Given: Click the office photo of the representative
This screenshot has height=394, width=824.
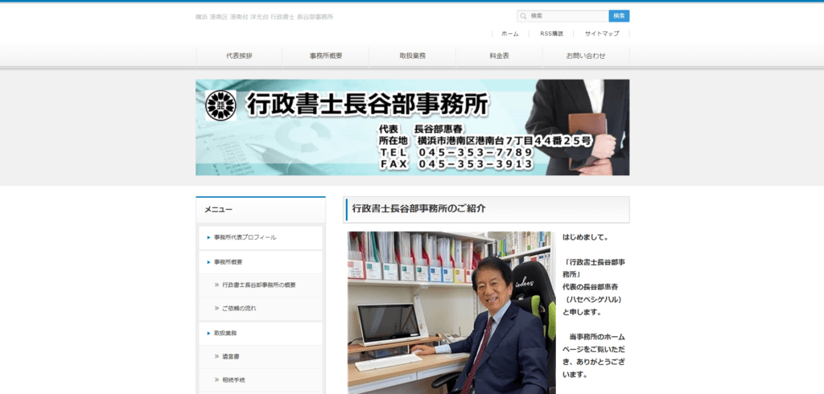Looking at the screenshot, I should (451, 312).
